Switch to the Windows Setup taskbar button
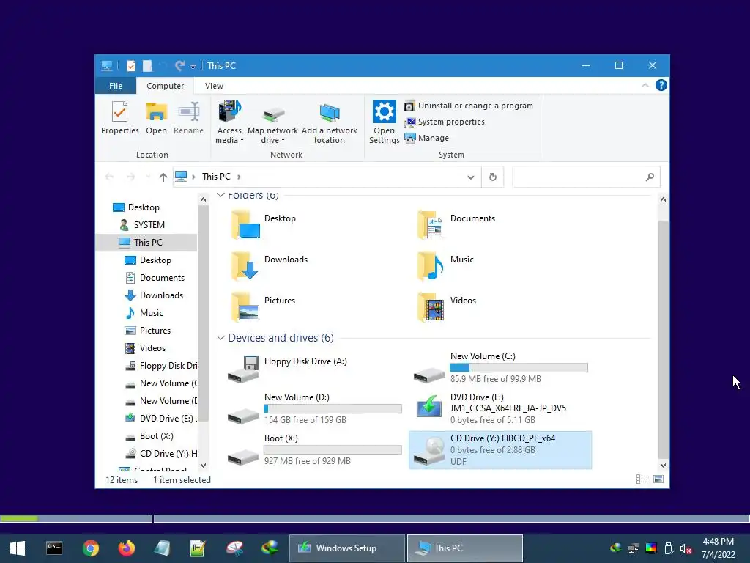This screenshot has width=750, height=563. 346,548
